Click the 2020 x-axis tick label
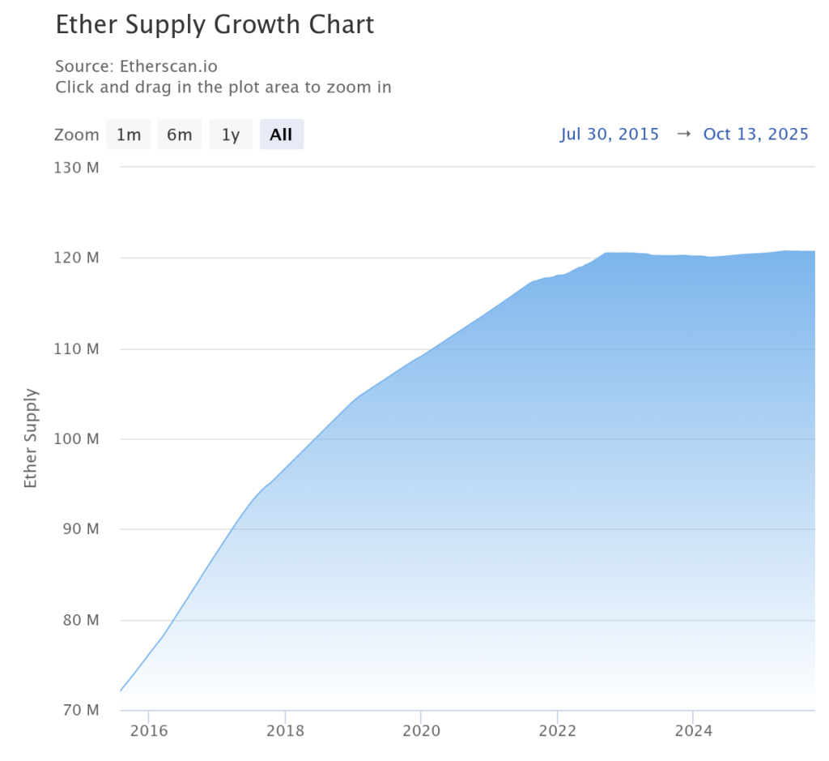 coord(421,731)
